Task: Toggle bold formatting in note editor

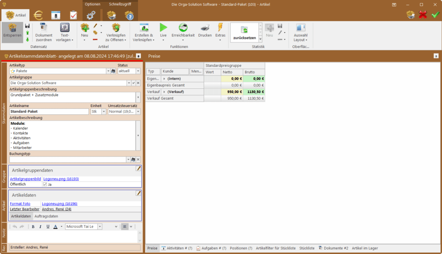Action: (x=33, y=227)
